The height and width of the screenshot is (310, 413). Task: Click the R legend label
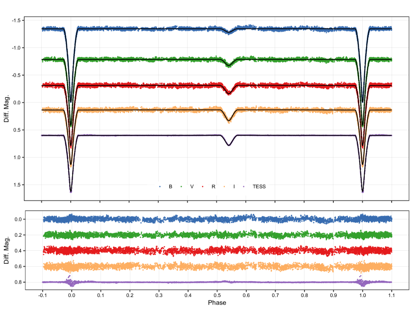click(x=213, y=187)
